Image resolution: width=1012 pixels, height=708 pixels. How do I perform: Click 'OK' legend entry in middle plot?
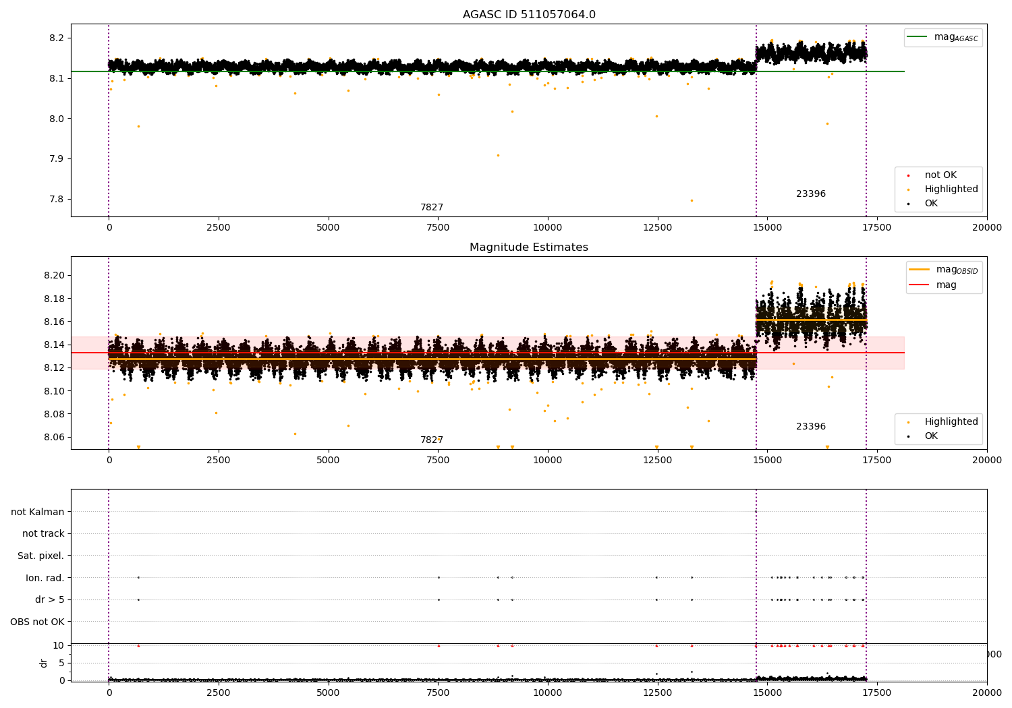point(931,436)
